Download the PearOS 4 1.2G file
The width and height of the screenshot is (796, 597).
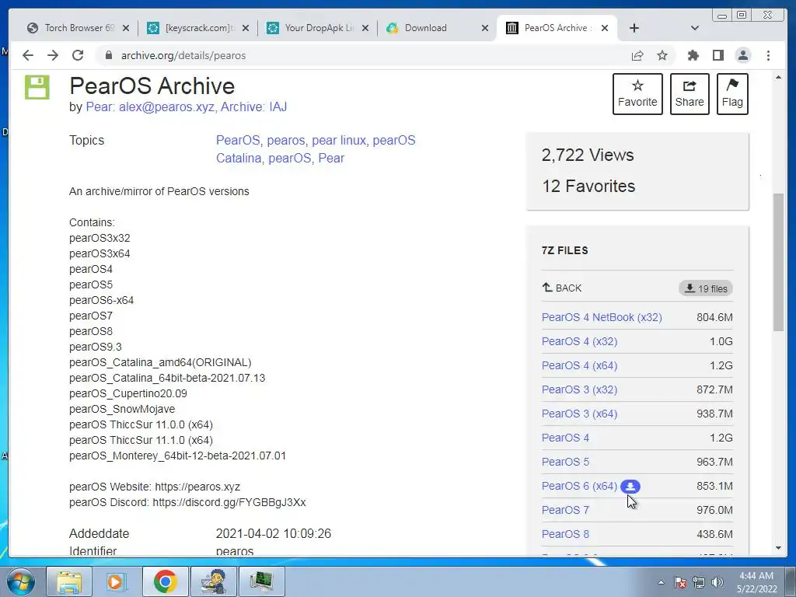[x=565, y=438]
